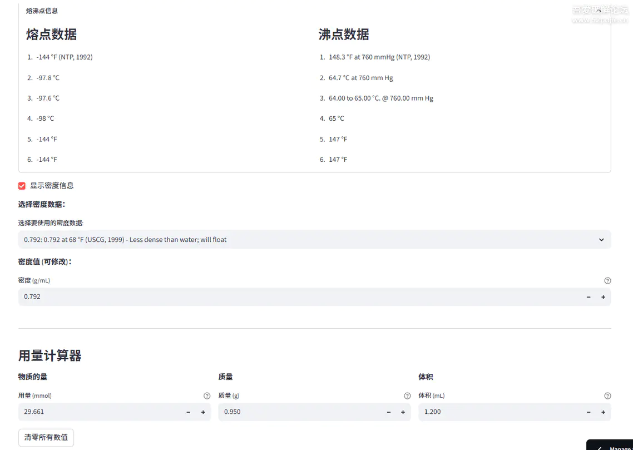Viewport: 633px width, 450px height.
Task: Uncheck the 显示密度信息 checkbox
Action: click(22, 186)
